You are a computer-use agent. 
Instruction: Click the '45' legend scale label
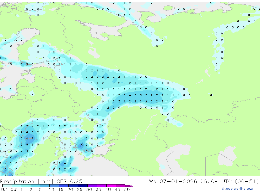coord(118,189)
